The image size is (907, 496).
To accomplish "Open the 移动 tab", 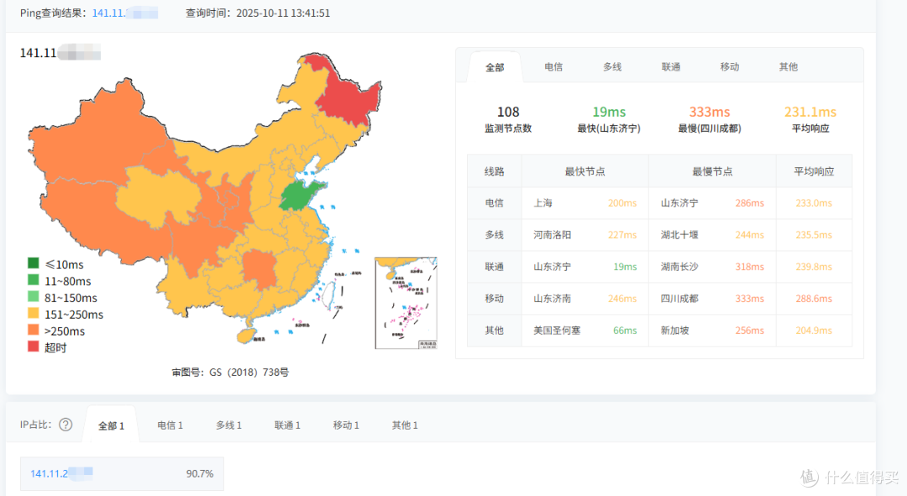I will coord(730,67).
